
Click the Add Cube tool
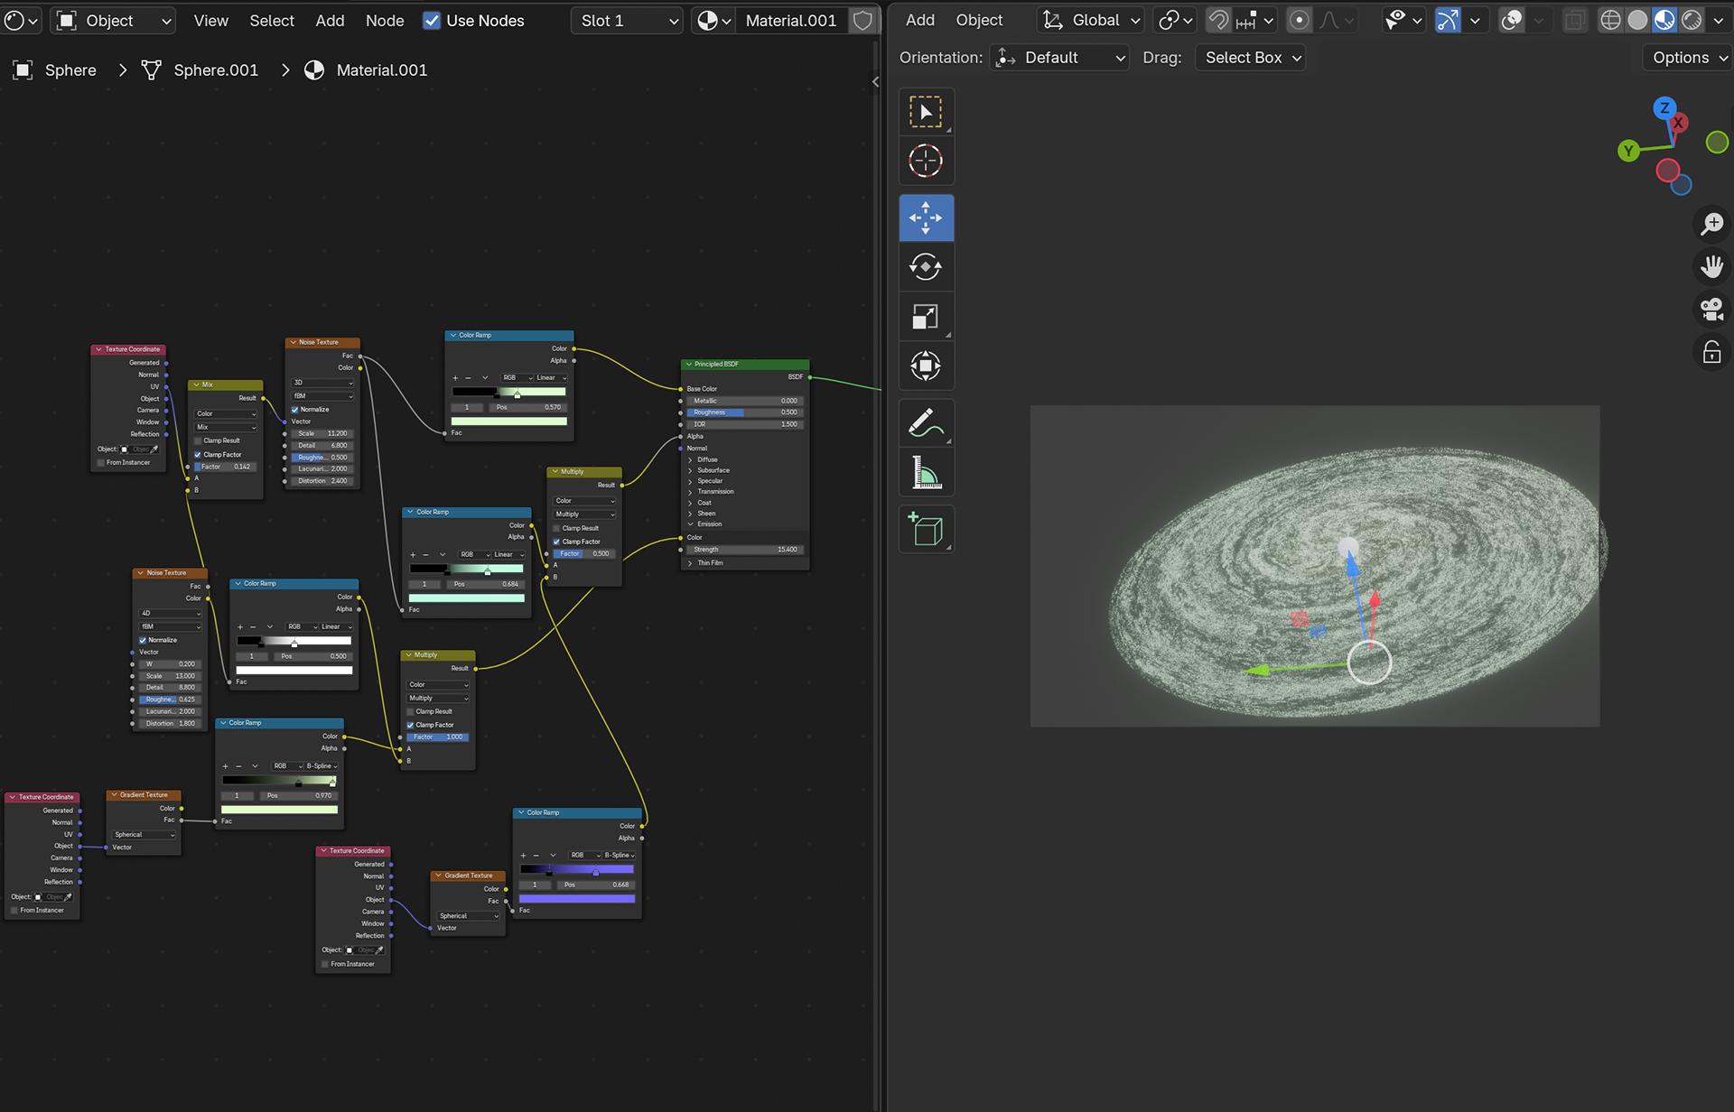pyautogui.click(x=926, y=530)
